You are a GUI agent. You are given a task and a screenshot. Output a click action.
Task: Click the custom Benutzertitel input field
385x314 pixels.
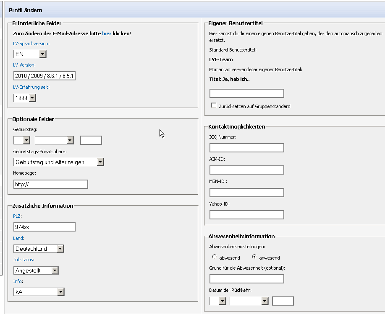247,93
